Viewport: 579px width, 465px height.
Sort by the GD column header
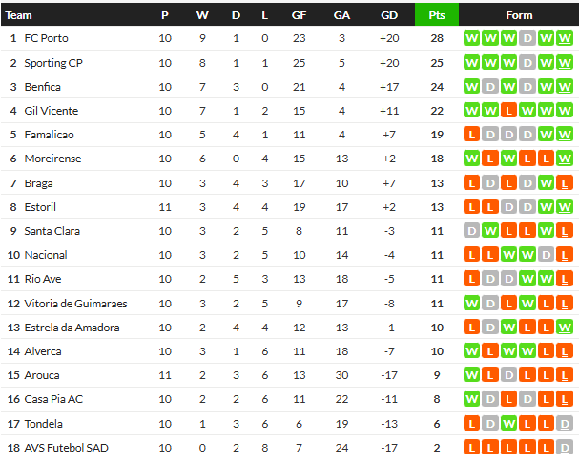389,15
